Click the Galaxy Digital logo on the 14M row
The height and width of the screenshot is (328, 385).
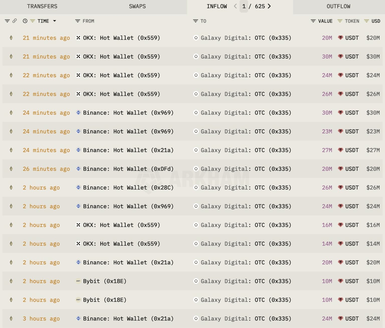click(196, 243)
